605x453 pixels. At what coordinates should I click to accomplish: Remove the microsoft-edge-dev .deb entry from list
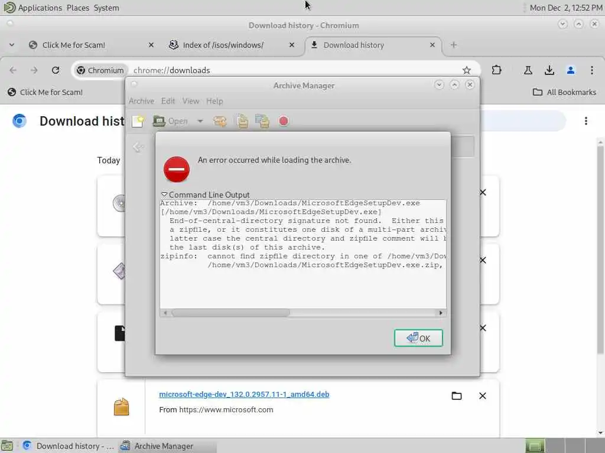click(x=482, y=396)
